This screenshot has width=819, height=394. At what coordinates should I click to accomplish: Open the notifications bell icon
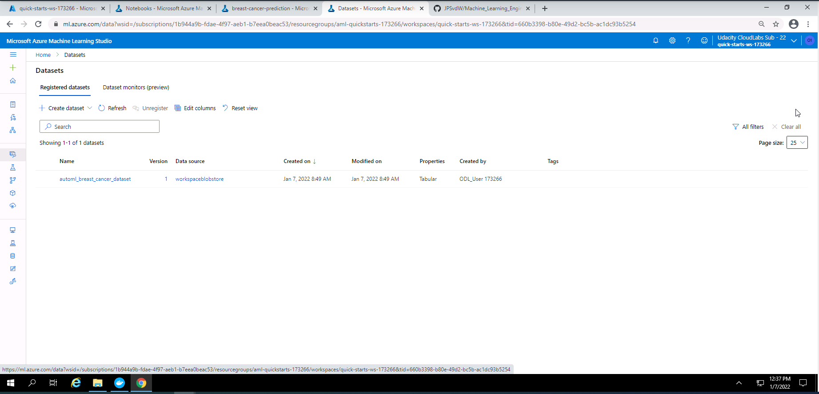(655, 40)
